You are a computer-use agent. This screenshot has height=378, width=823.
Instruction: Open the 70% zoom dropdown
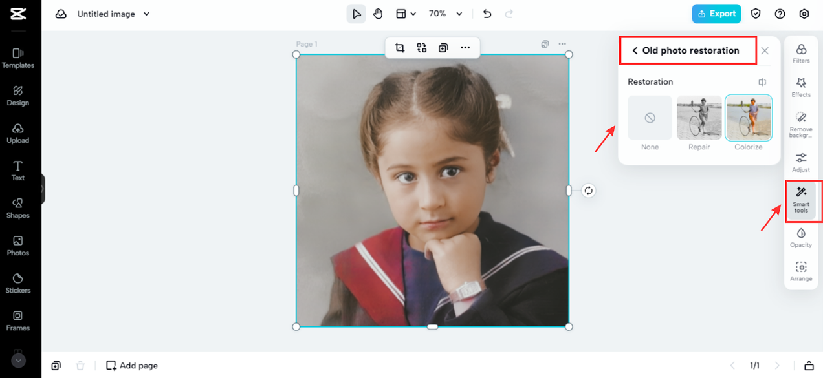(x=446, y=14)
